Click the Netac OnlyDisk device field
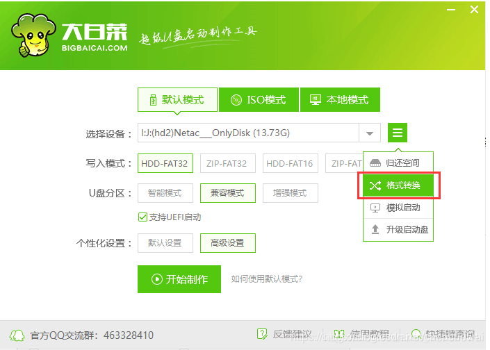 pos(248,133)
